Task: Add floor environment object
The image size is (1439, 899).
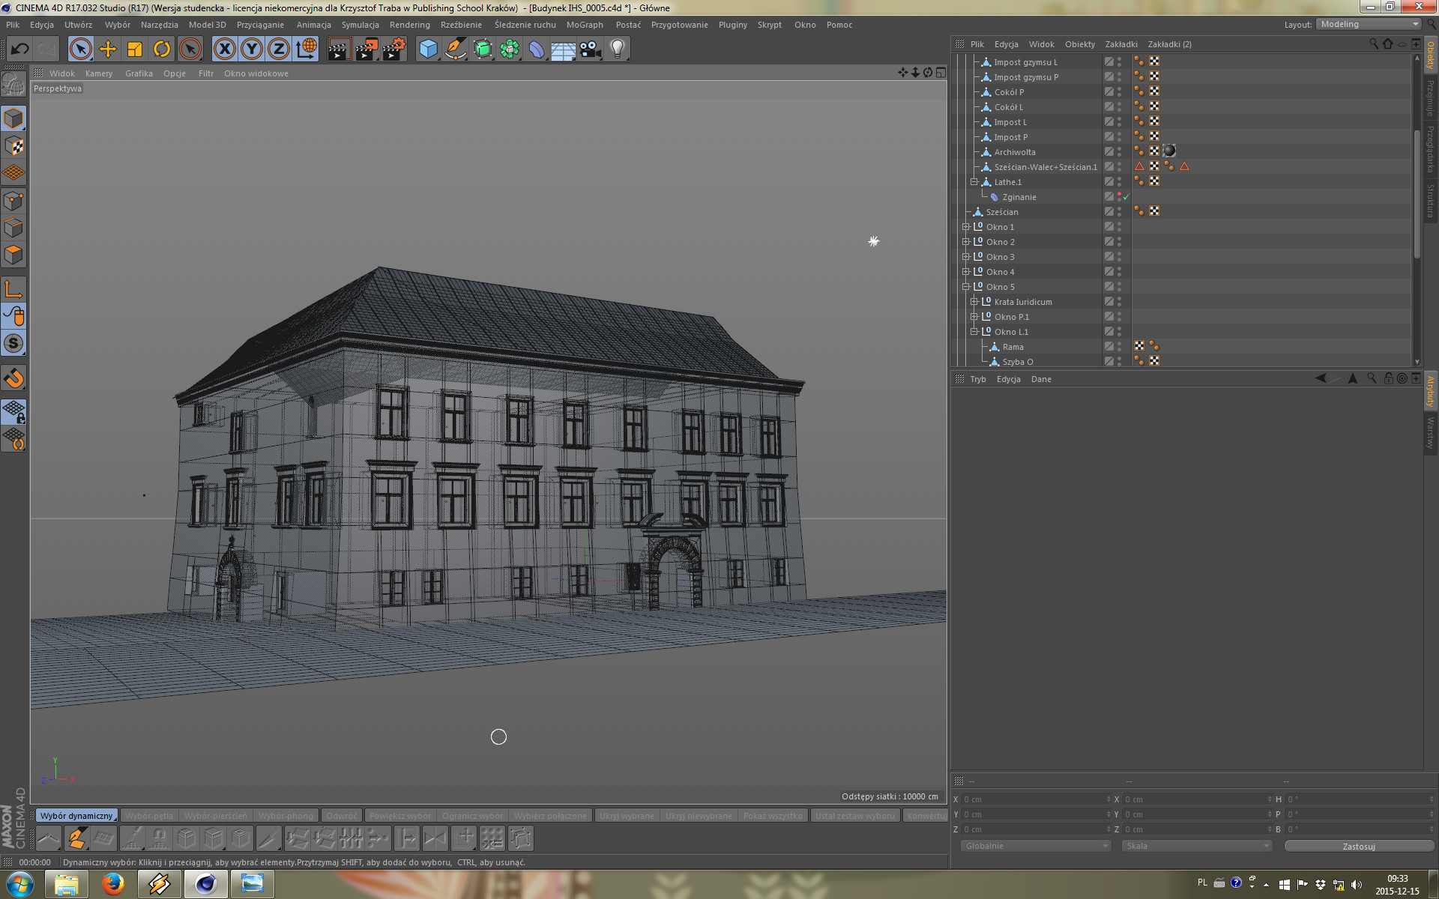Action: [564, 49]
